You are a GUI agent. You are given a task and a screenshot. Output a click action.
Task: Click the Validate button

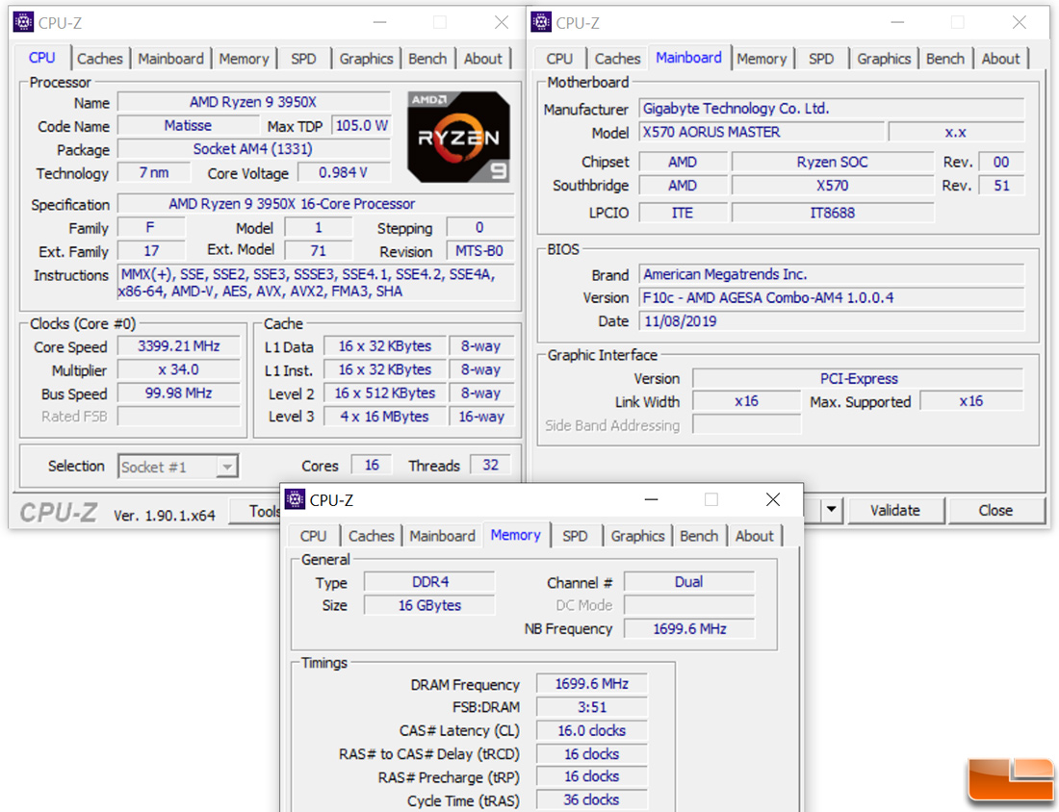pos(895,510)
